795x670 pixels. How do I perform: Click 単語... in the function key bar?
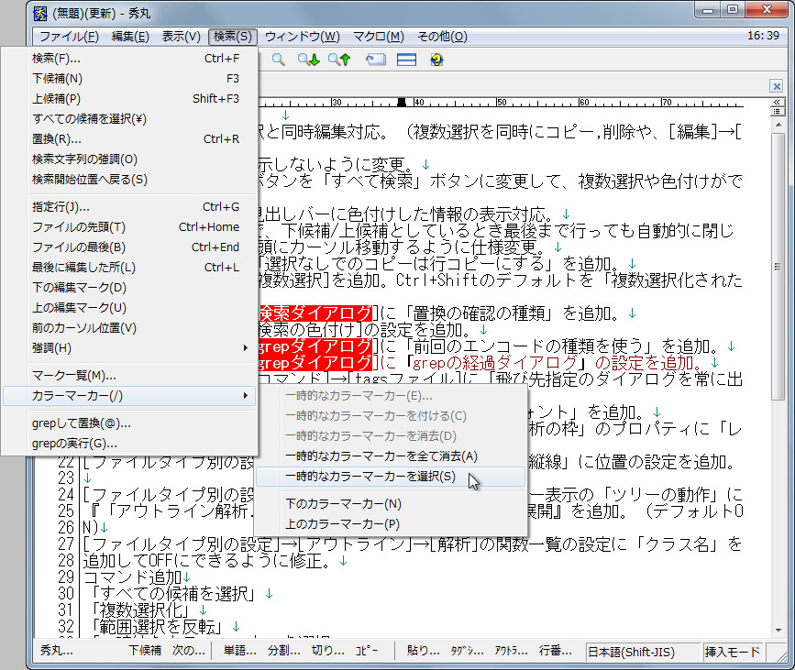[240, 651]
